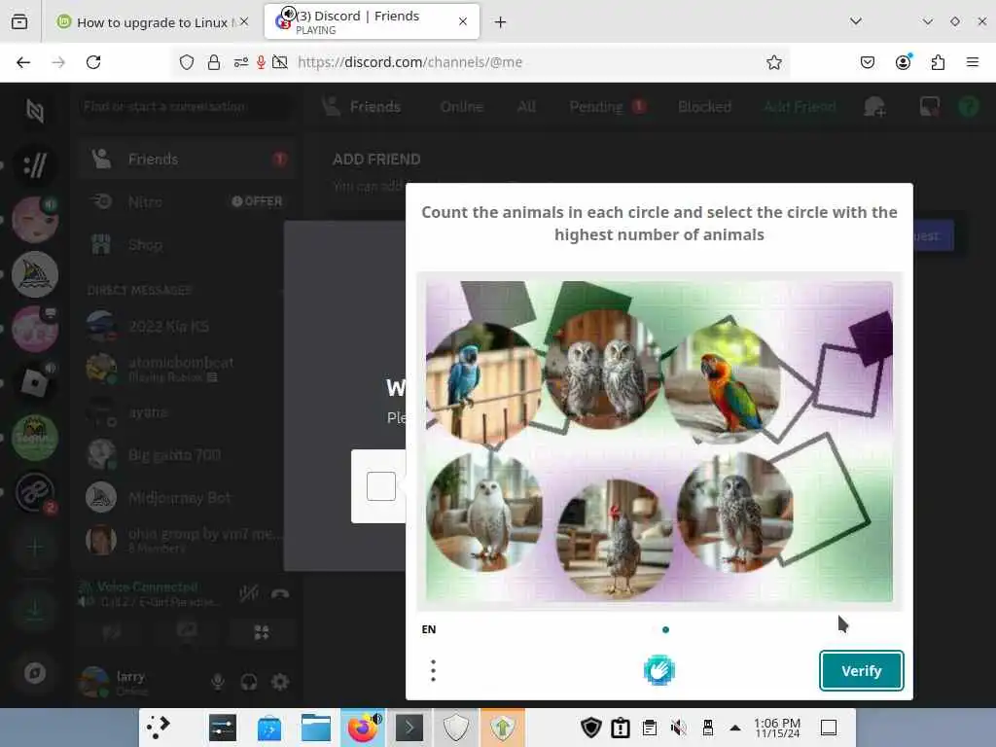Click the New Group DM icon
The image size is (996, 747).
click(874, 107)
